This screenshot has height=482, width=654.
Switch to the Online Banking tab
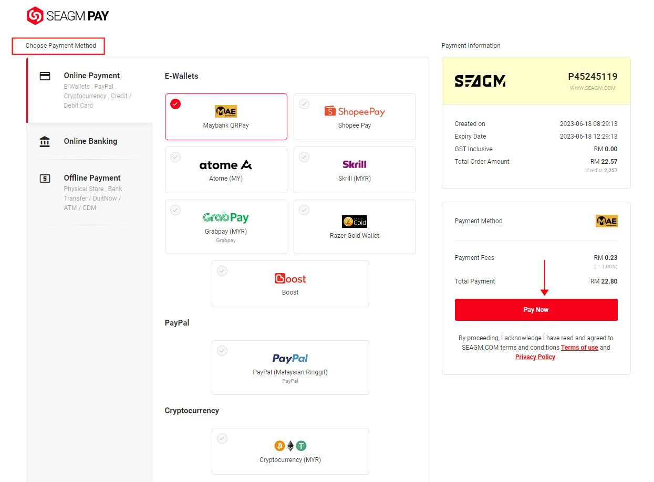click(90, 141)
